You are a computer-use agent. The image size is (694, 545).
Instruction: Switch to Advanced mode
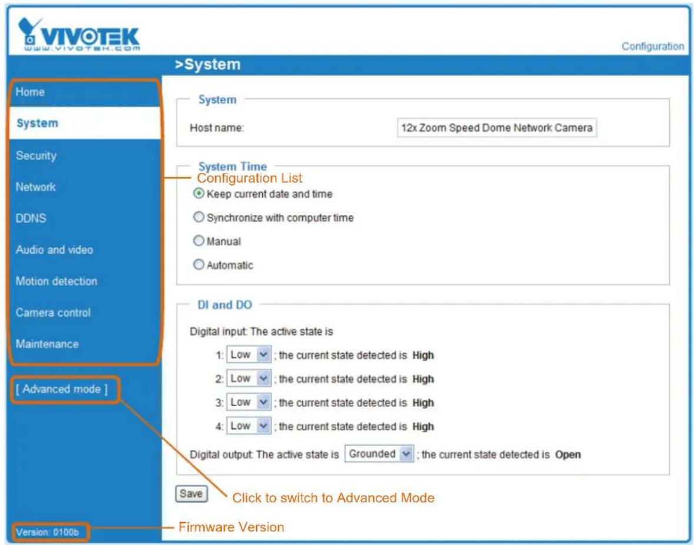tap(62, 389)
